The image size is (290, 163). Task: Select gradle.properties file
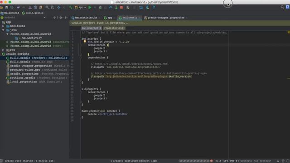38,74
